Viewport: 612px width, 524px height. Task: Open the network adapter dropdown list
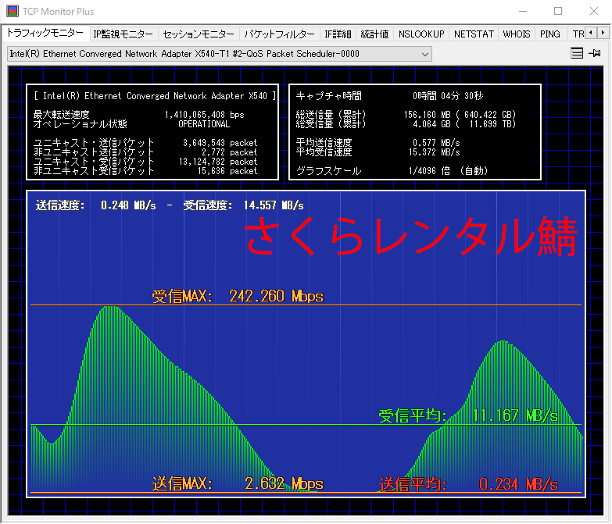[x=424, y=54]
